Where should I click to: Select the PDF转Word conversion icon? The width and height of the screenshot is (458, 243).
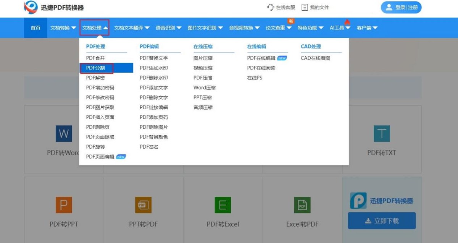pos(63,133)
